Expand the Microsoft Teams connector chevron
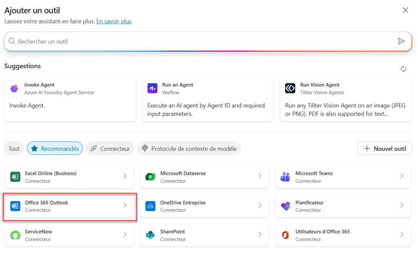This screenshot has width=418, height=254. 402,176
